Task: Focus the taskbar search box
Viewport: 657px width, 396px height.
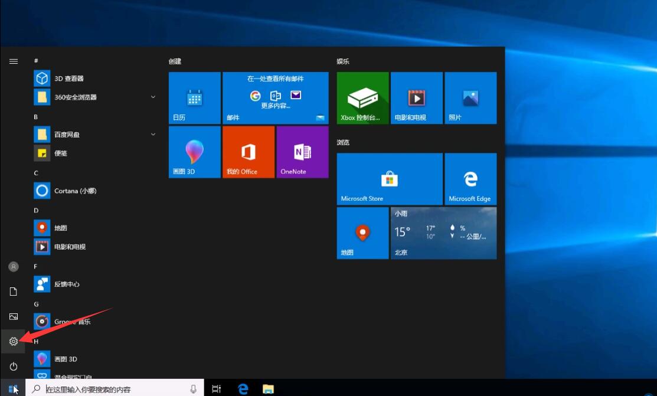Action: tap(115, 389)
